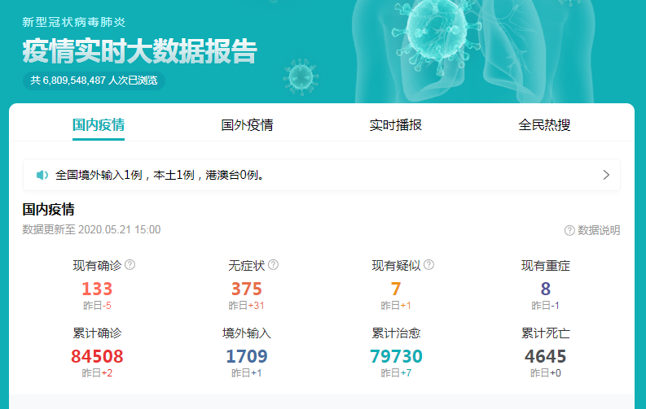
Task: Go to 全民热搜 tab
Action: (x=544, y=125)
